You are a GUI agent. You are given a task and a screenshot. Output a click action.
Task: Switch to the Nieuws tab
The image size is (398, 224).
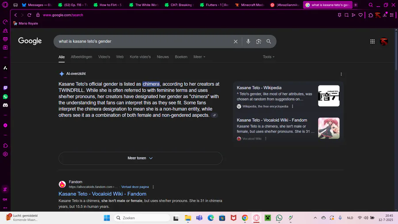tap(163, 57)
